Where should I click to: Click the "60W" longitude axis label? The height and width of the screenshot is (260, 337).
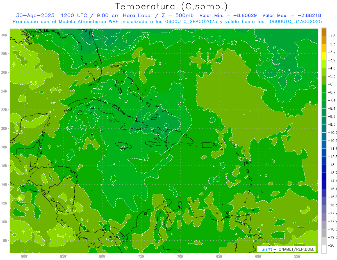(258, 256)
